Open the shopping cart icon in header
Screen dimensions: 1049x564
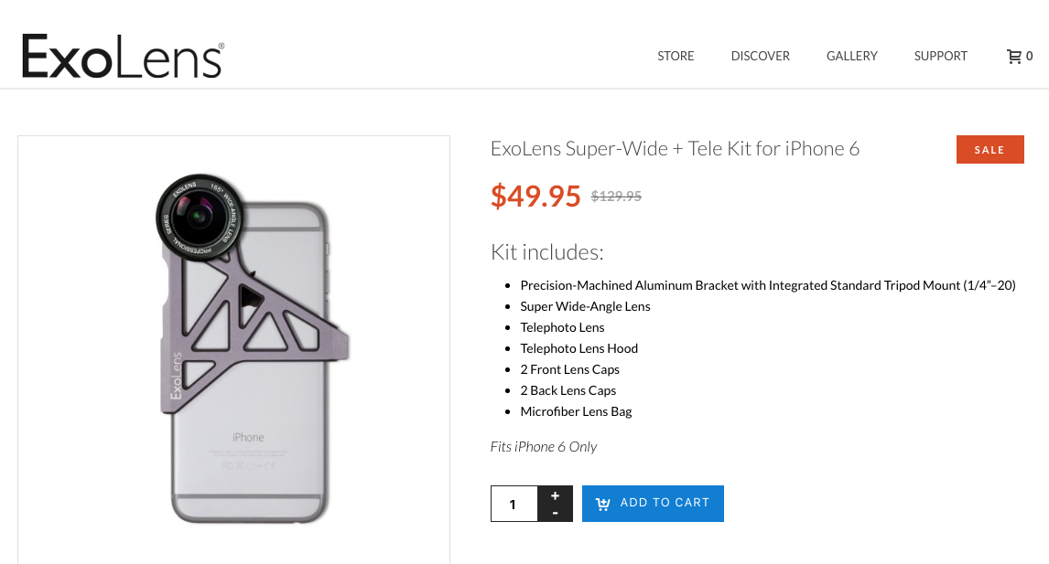click(1014, 57)
